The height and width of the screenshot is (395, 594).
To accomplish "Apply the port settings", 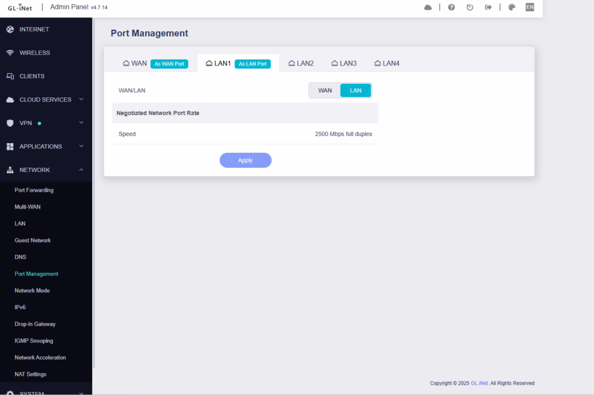I will [245, 160].
